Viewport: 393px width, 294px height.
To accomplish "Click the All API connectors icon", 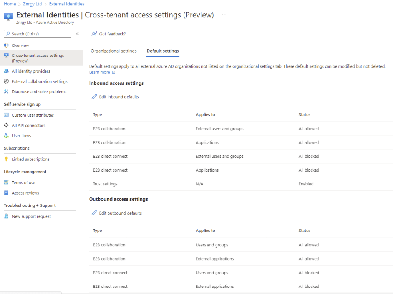I will coord(6,126).
